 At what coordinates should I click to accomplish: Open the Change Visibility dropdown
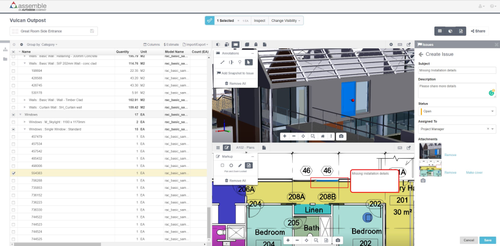(286, 21)
